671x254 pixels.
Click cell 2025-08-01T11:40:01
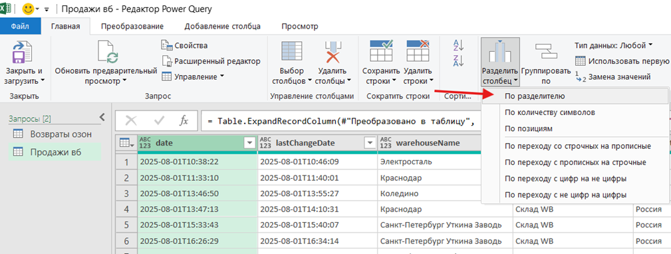click(x=317, y=178)
